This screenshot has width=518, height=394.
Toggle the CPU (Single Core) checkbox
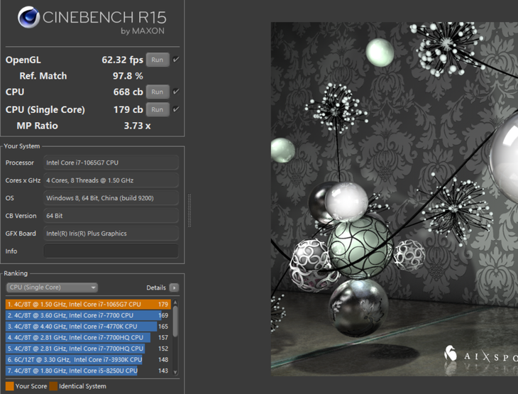click(176, 109)
